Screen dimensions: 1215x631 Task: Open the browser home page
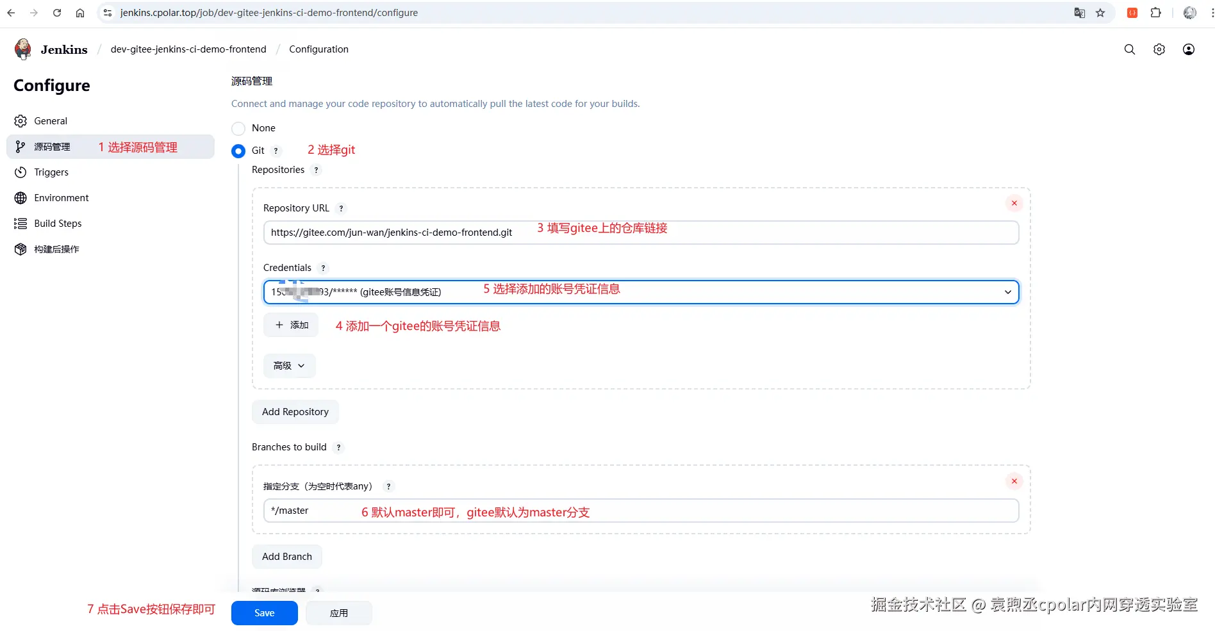click(x=80, y=13)
